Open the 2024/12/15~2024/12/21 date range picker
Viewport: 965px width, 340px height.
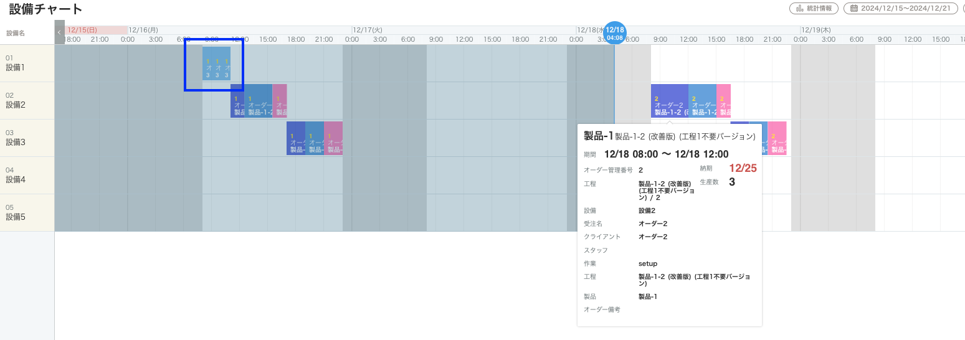[900, 8]
